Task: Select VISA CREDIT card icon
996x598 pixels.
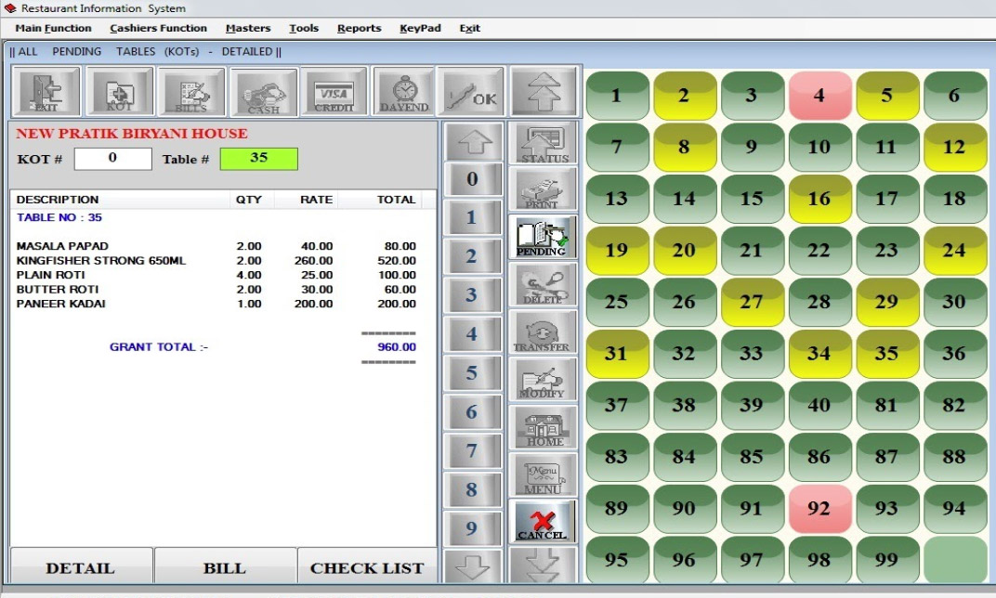Action: point(334,92)
